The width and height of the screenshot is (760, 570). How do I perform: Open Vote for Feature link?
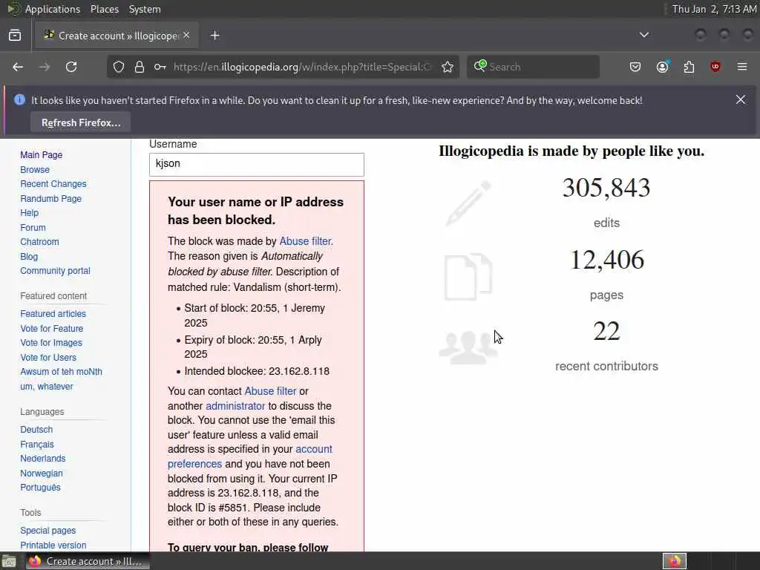click(52, 329)
